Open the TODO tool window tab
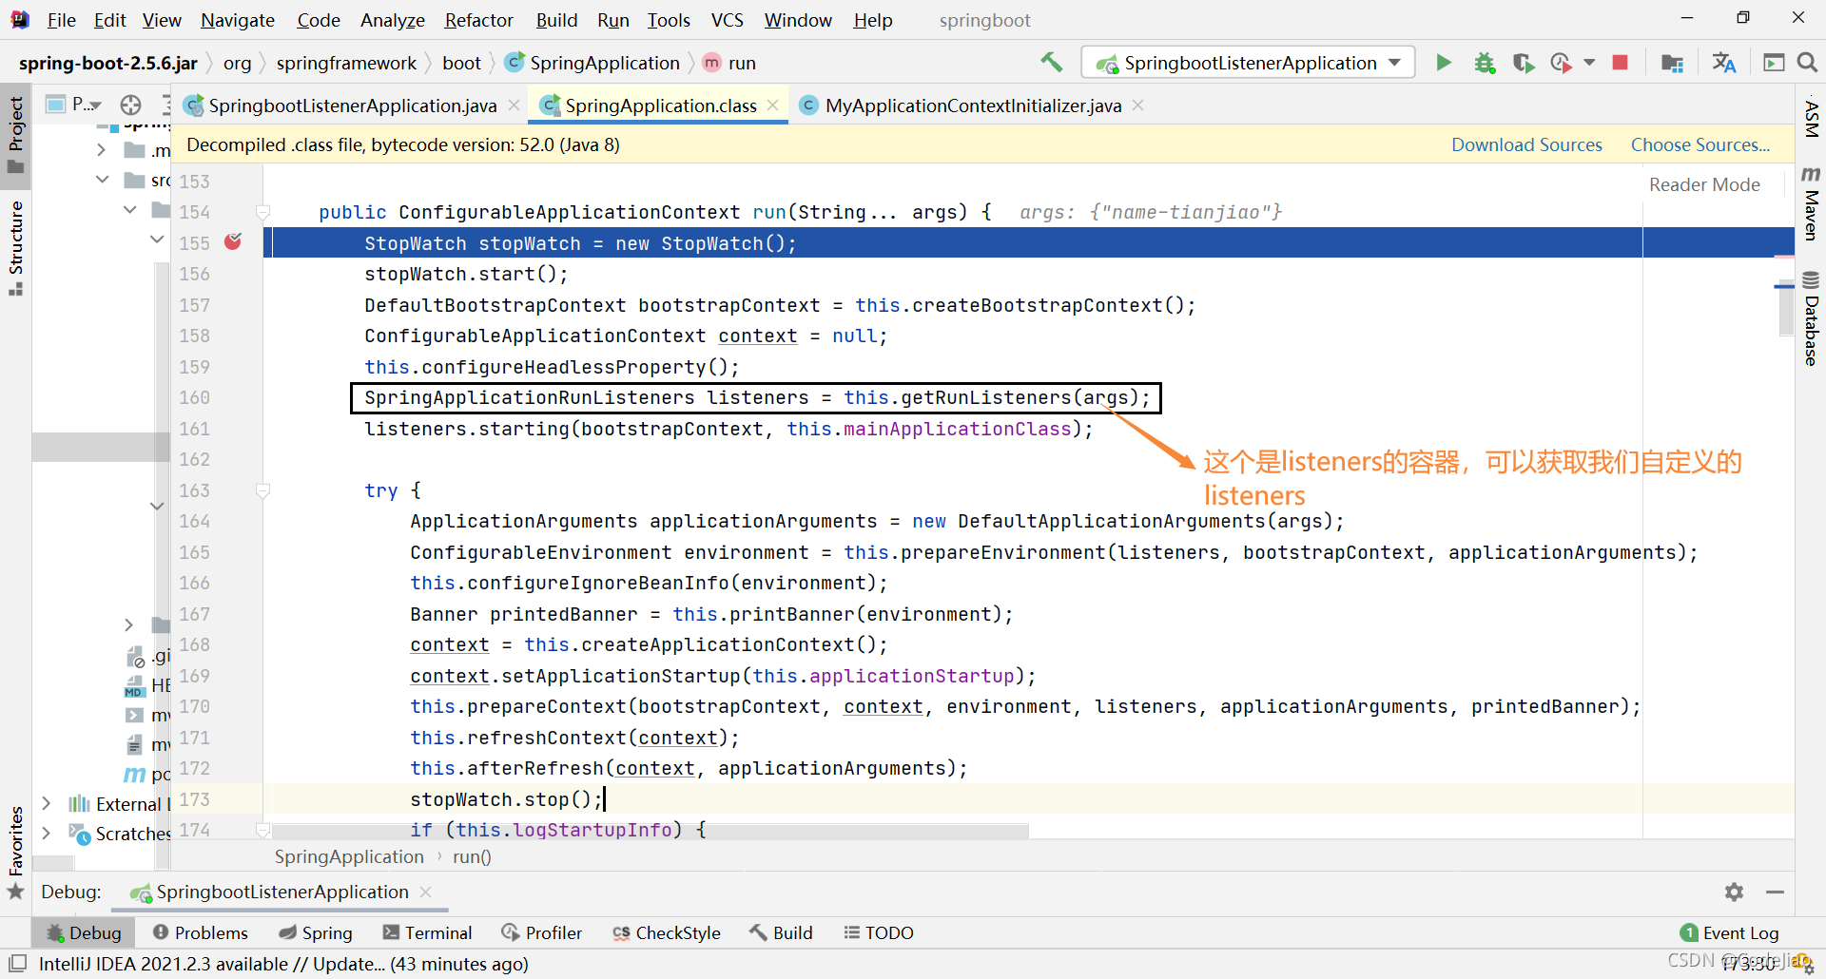The image size is (1826, 979). [x=879, y=932]
